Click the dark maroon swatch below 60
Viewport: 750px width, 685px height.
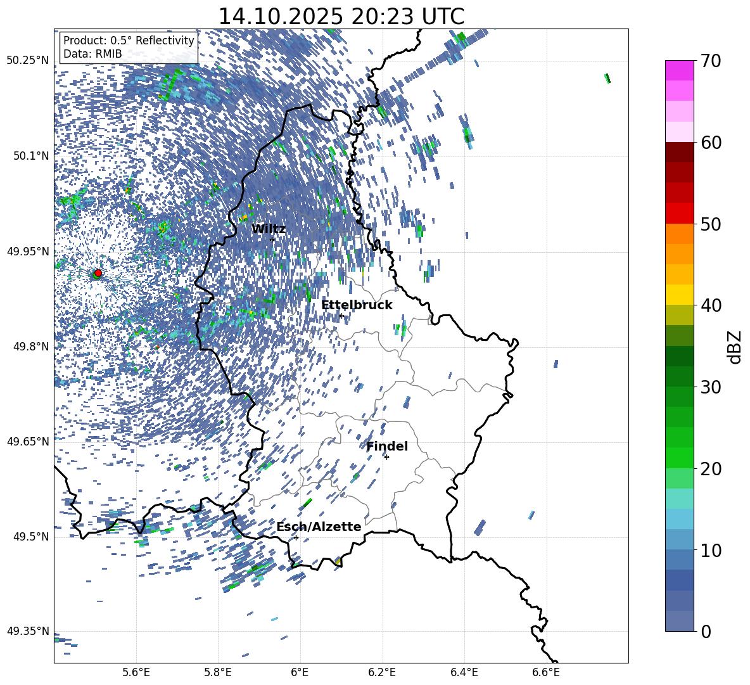679,152
